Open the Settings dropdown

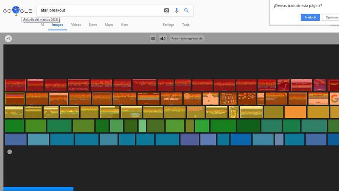tap(168, 25)
